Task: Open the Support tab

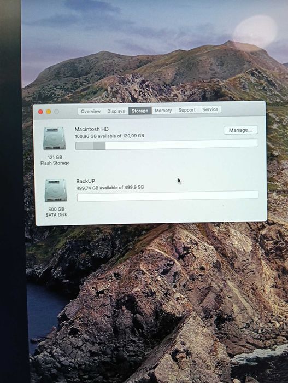Action: pyautogui.click(x=187, y=110)
